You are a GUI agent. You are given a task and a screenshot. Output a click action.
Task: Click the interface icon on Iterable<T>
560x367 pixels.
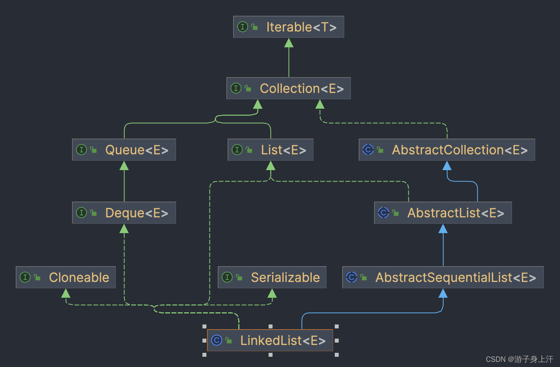point(243,27)
